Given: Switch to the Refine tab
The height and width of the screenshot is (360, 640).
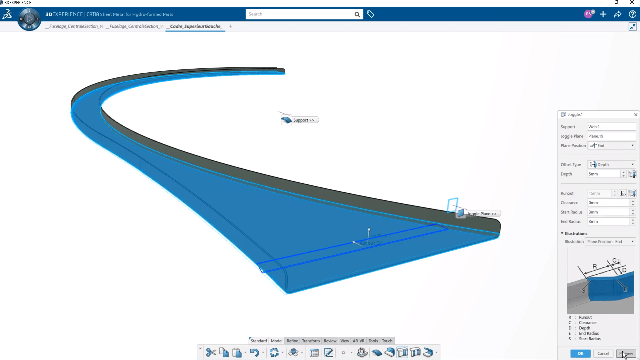Looking at the screenshot, I should point(292,341).
